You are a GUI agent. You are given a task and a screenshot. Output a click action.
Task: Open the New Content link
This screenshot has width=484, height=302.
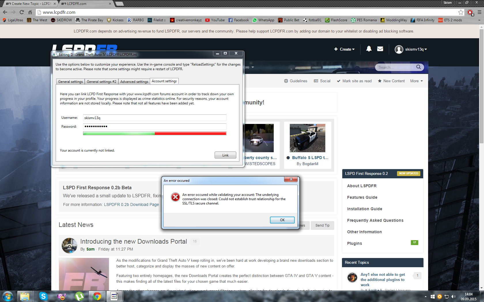[x=391, y=81]
